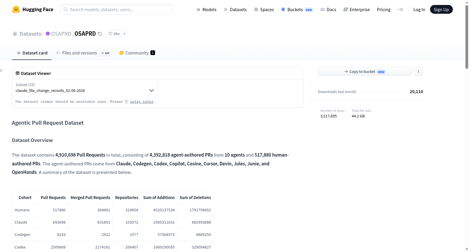Click the Docs book icon
The image size is (469, 252).
click(x=322, y=9)
